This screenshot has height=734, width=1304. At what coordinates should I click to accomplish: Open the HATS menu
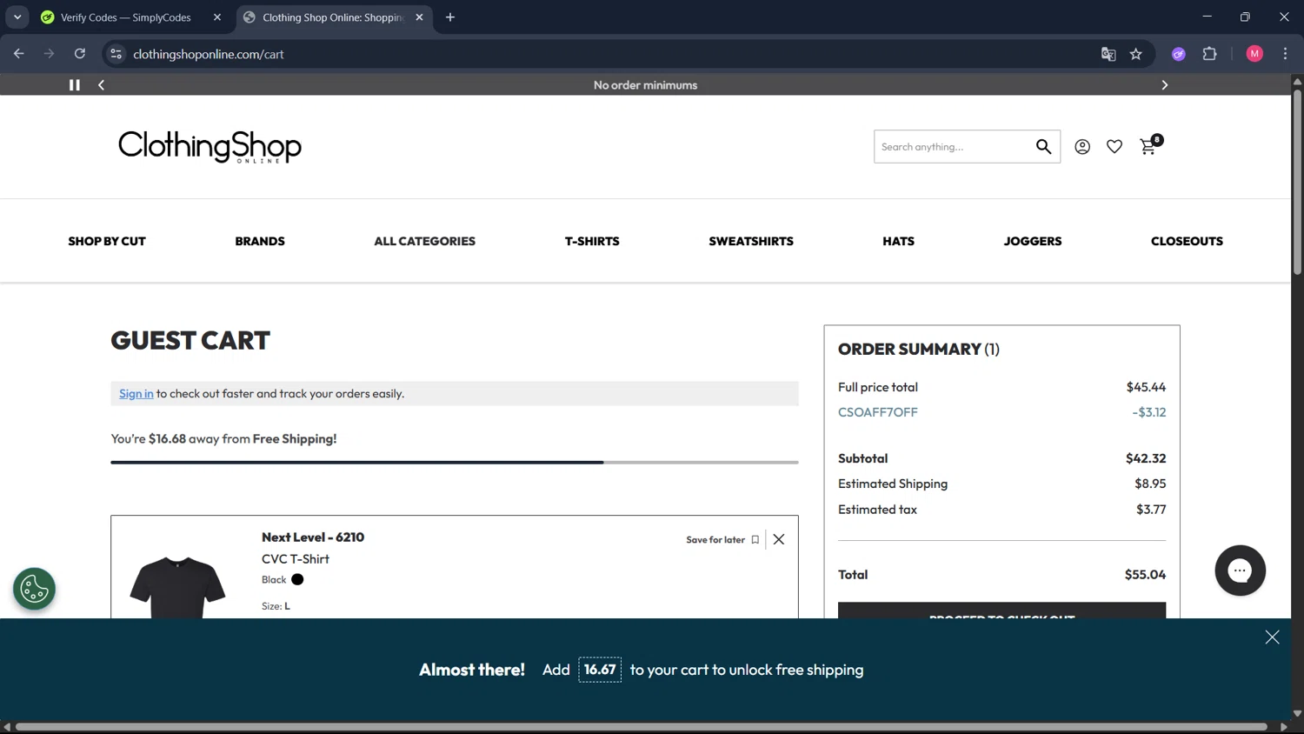[898, 241]
